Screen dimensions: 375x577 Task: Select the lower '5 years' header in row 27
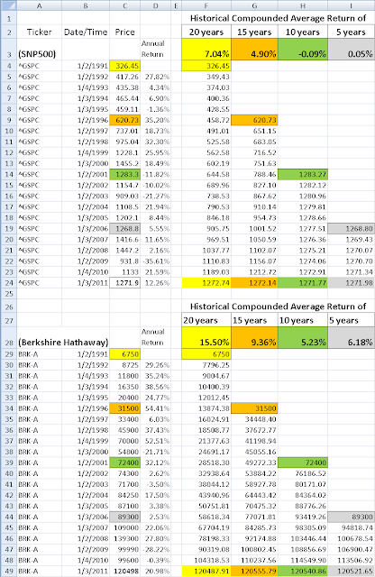tap(351, 320)
